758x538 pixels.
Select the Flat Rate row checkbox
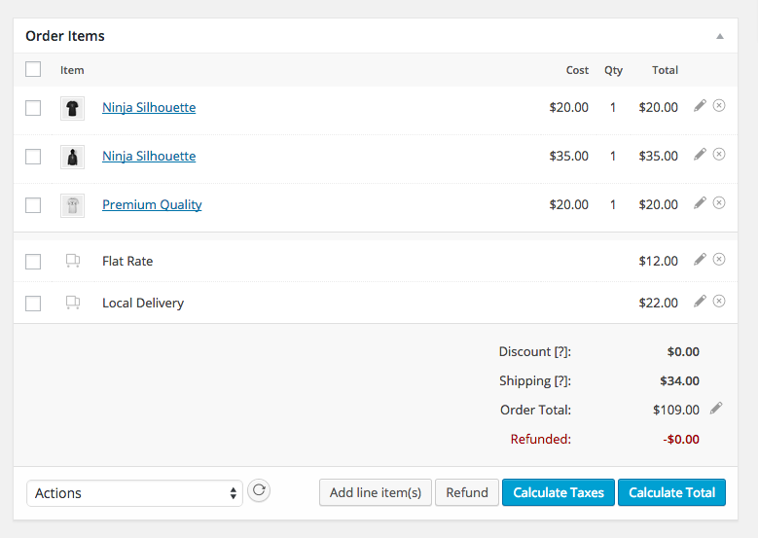[x=33, y=262]
